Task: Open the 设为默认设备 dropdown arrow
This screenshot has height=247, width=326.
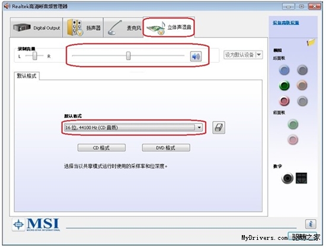Action: pos(259,55)
